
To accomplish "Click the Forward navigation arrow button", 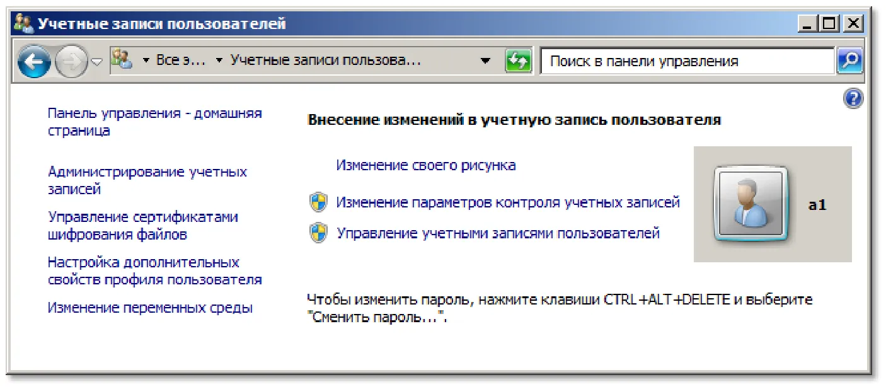I will [70, 62].
